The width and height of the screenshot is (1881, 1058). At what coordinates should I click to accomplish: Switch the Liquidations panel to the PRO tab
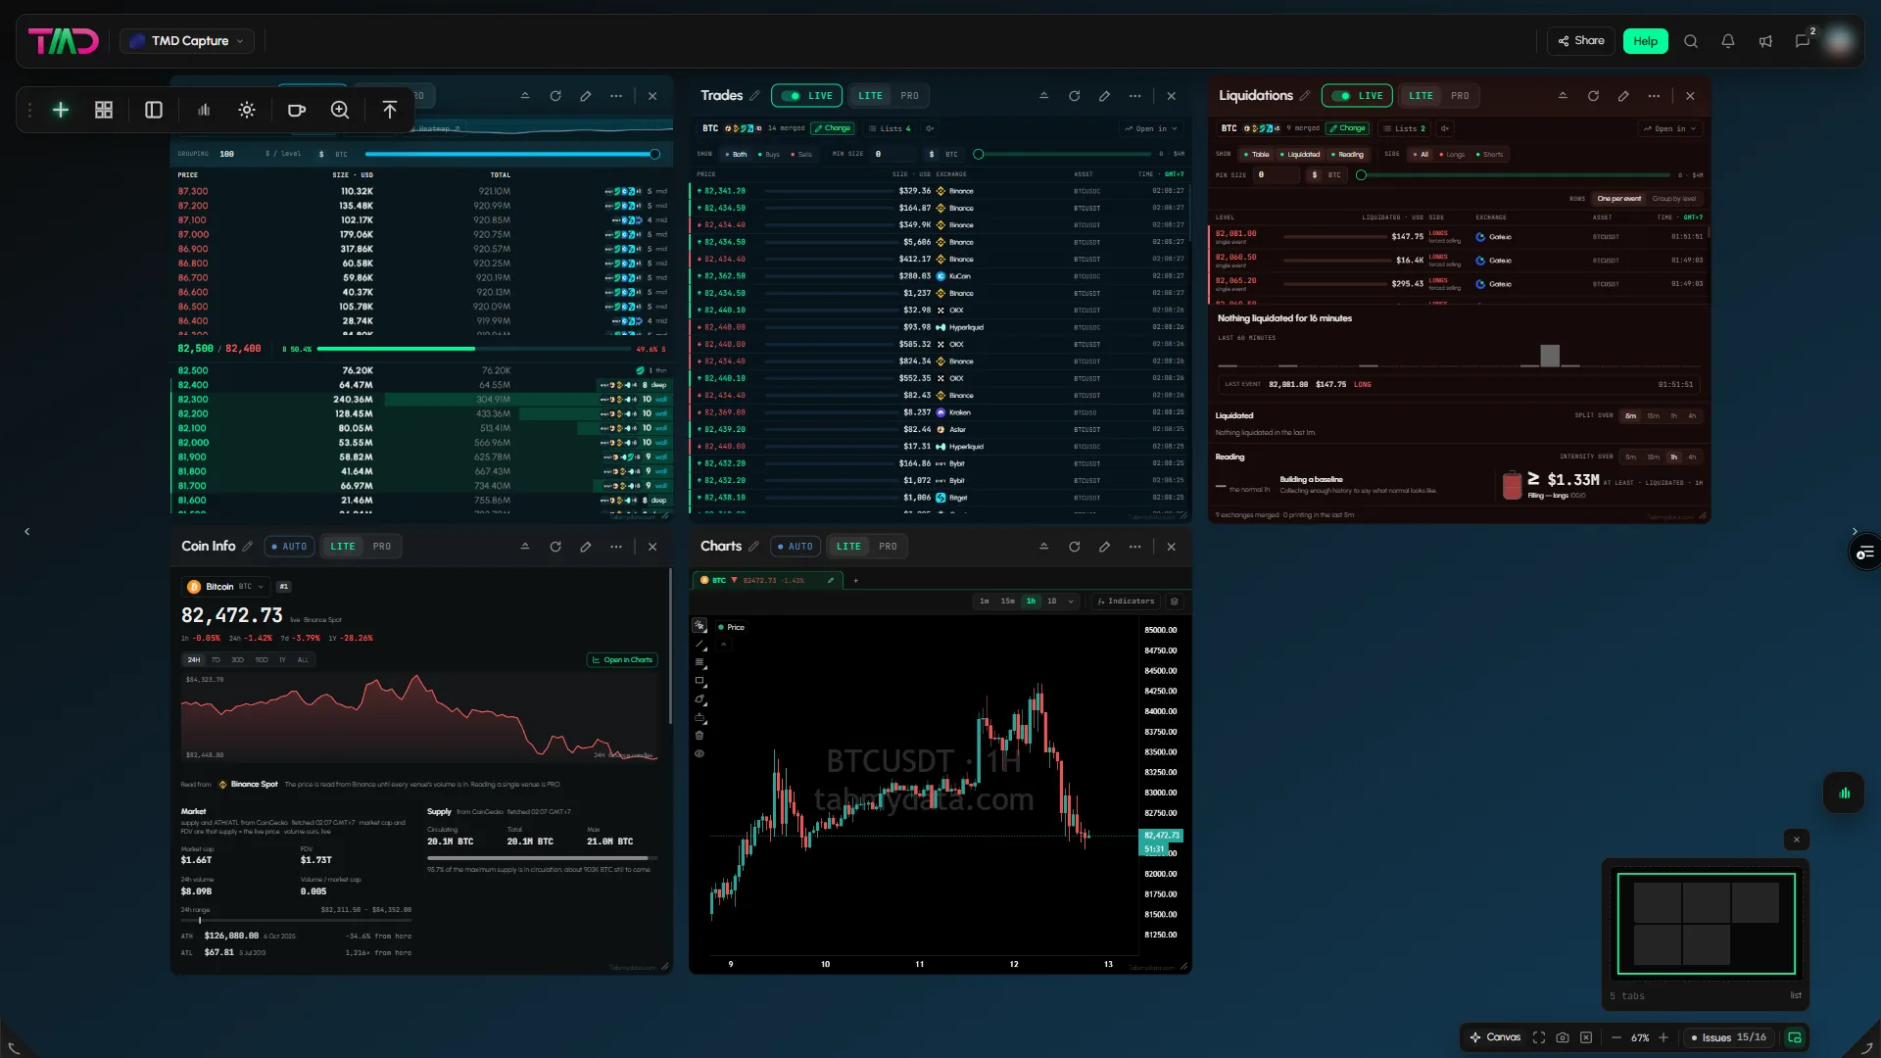pos(1460,96)
